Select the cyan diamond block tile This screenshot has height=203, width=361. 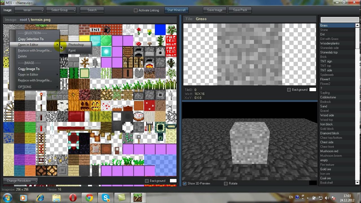tap(95, 41)
